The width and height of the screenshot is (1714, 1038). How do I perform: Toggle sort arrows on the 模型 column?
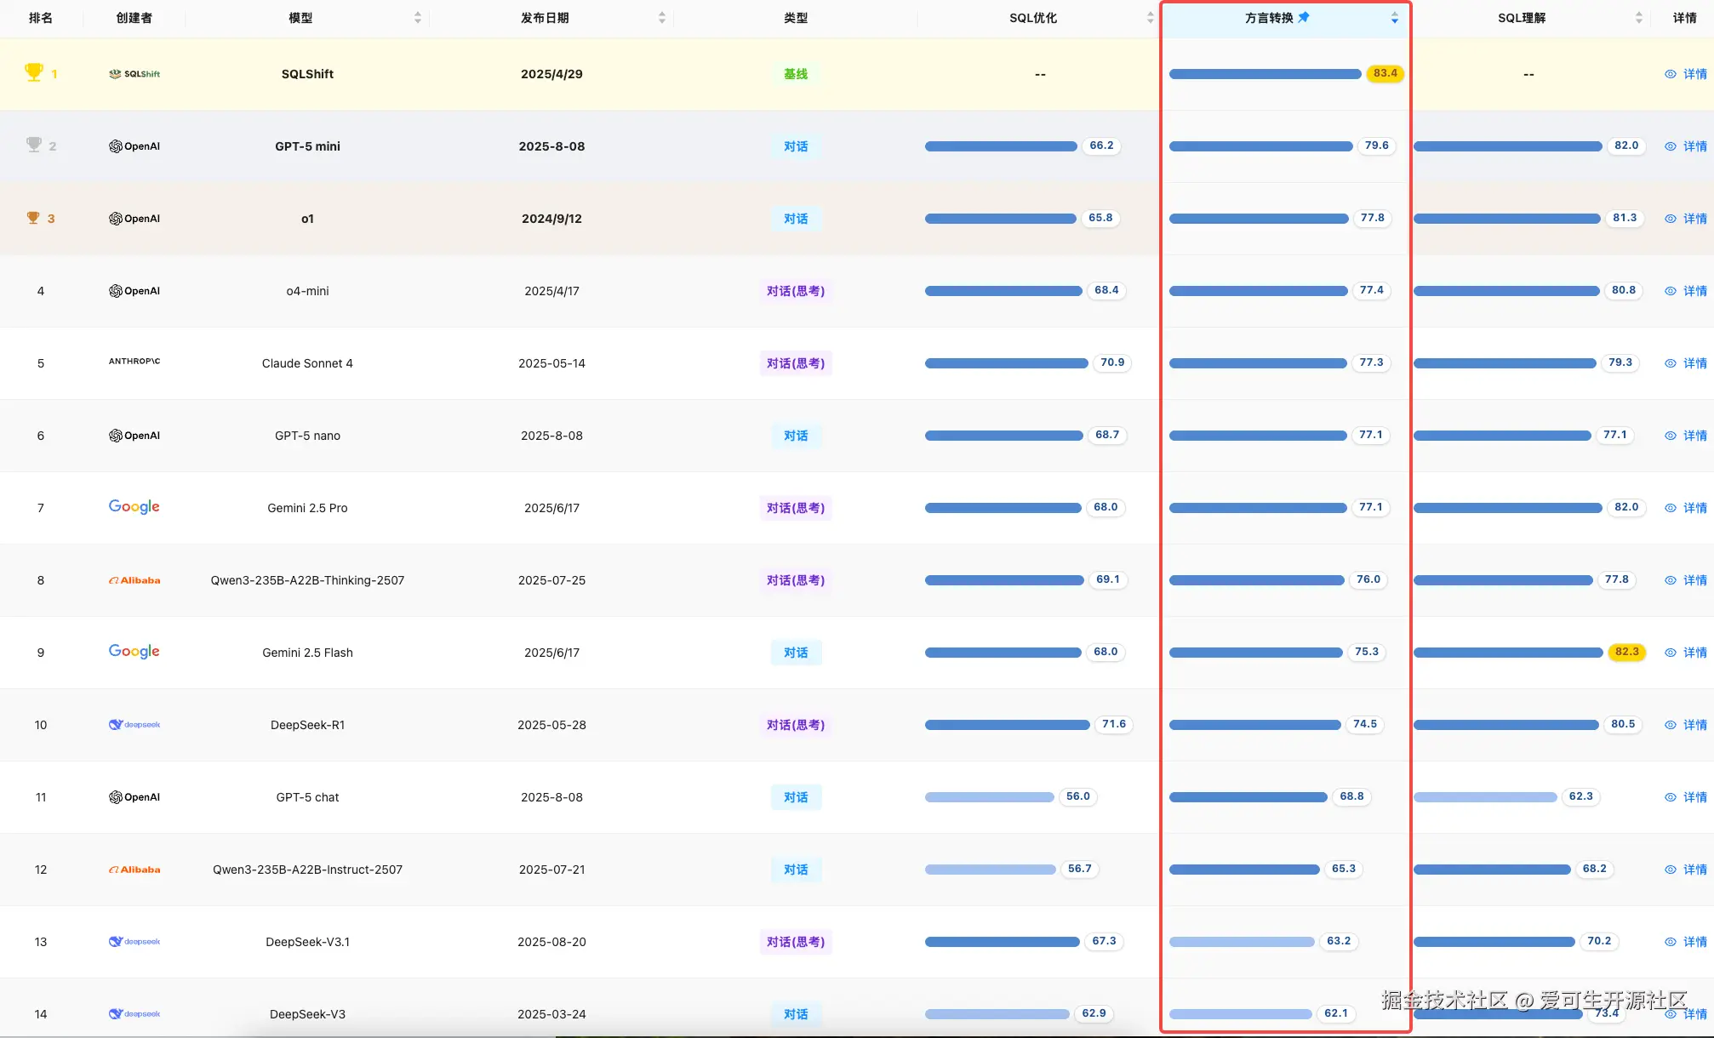point(418,18)
